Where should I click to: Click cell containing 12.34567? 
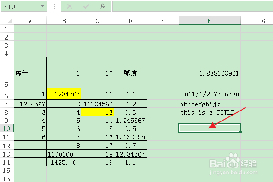tap(131, 154)
